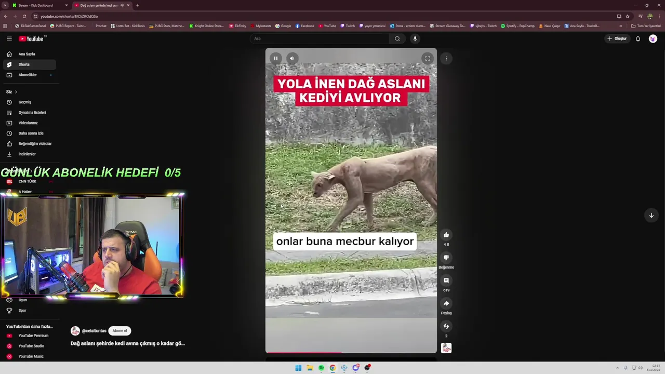Image resolution: width=665 pixels, height=374 pixels.
Task: Open Videolarınız in sidebar
Action: click(29, 123)
